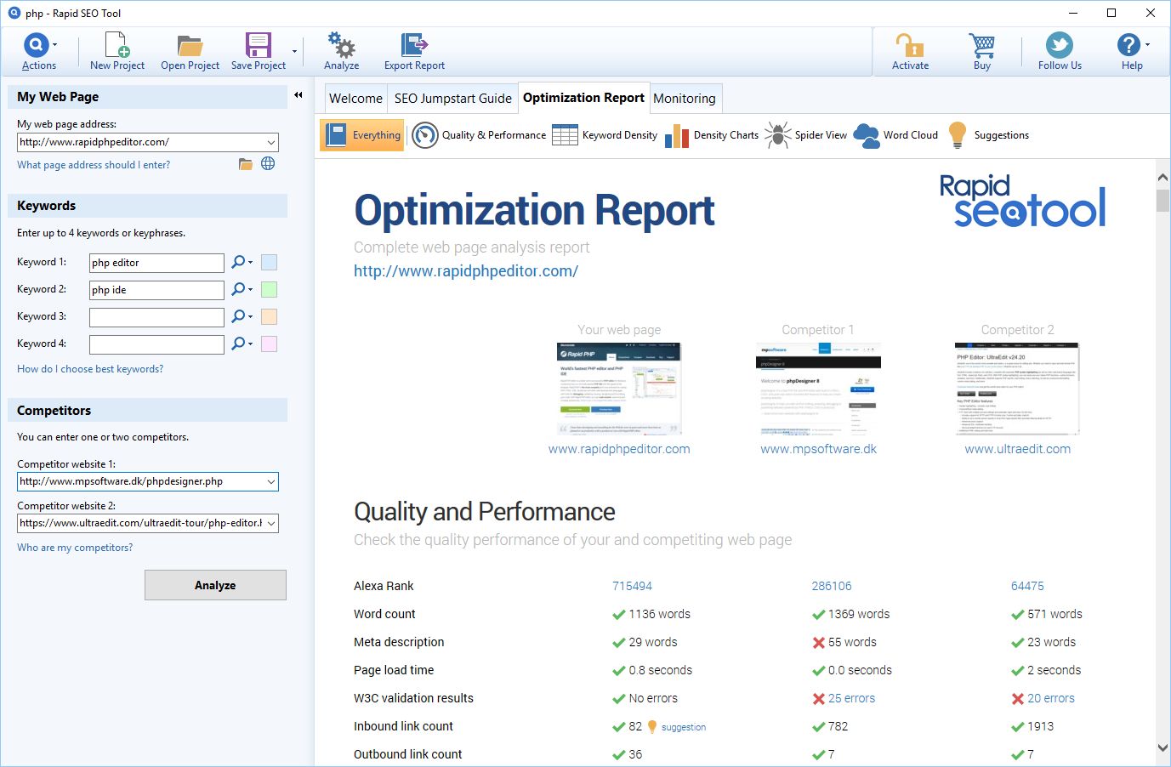Open the Welcome tab
Image resolution: width=1171 pixels, height=767 pixels.
click(x=355, y=99)
